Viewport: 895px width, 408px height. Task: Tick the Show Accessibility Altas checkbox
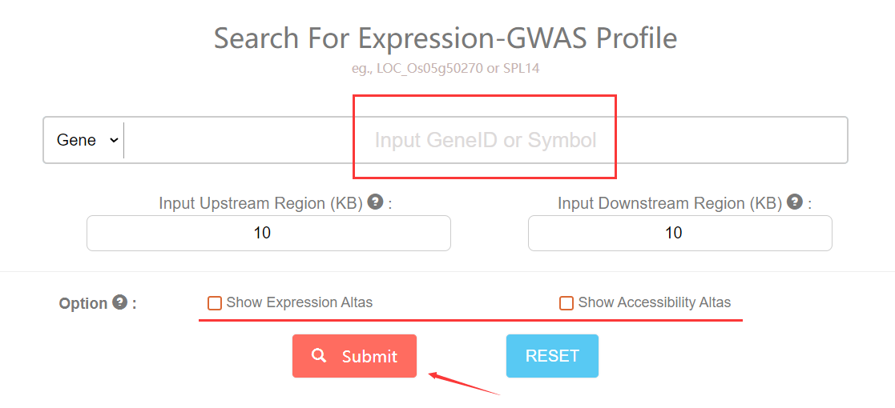tap(566, 303)
